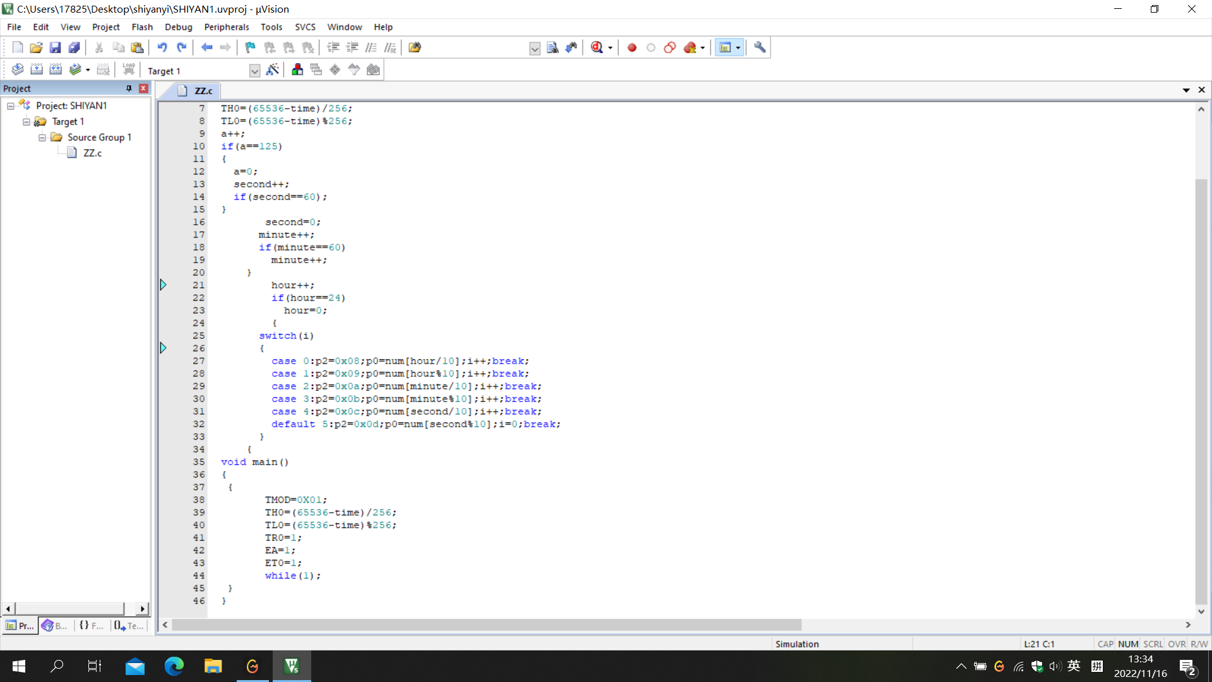Viewport: 1212px width, 682px height.
Task: Pin the Project panel with the pushpin
Action: point(129,88)
